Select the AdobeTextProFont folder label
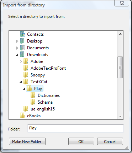The image size is (132, 153). (48, 68)
